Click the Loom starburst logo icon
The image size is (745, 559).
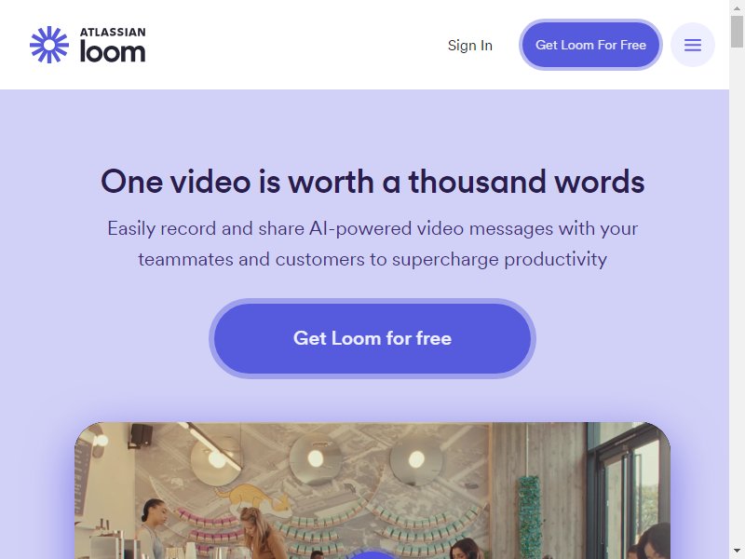[49, 45]
